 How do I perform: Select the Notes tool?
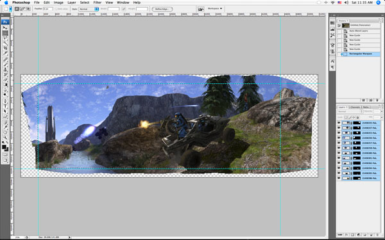pos(5,122)
